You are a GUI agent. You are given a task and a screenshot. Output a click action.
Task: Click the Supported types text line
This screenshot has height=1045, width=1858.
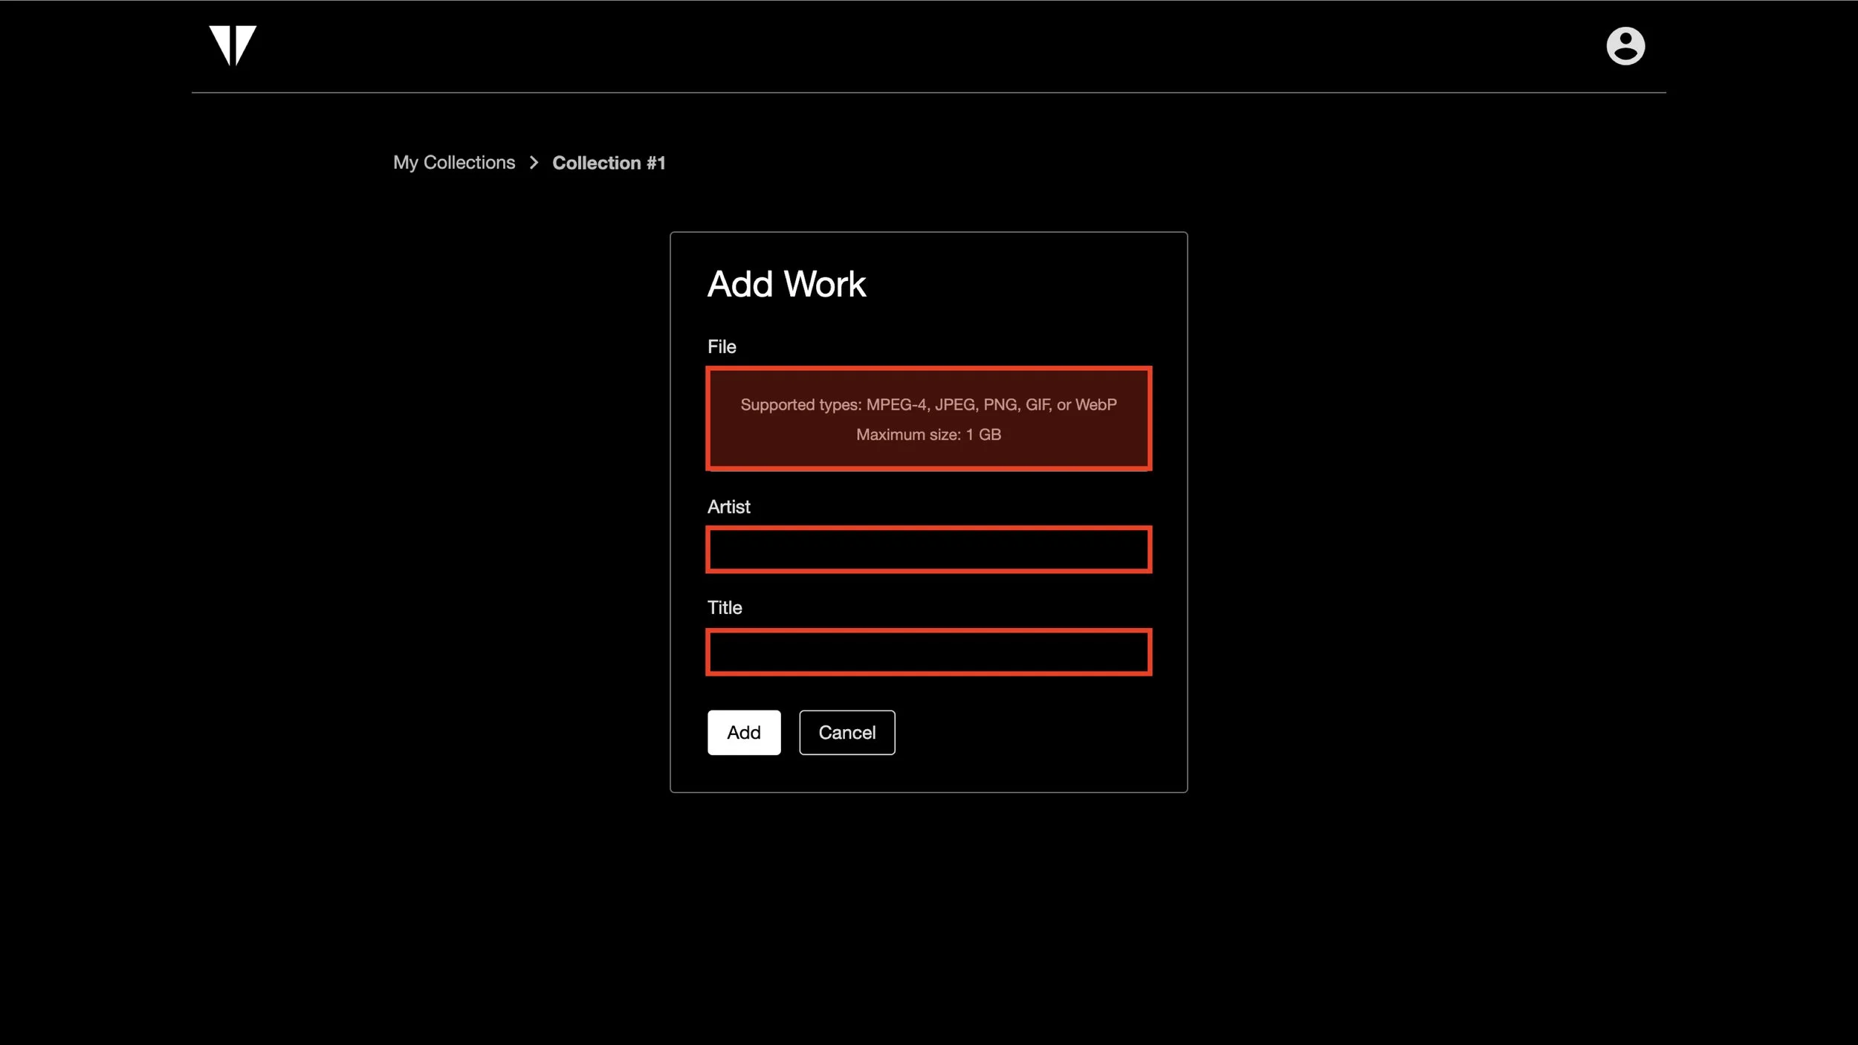928,404
